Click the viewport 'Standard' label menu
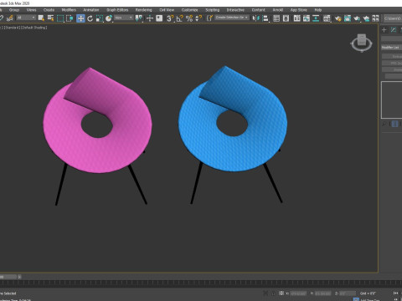The height and width of the screenshot is (301, 402). click(13, 28)
